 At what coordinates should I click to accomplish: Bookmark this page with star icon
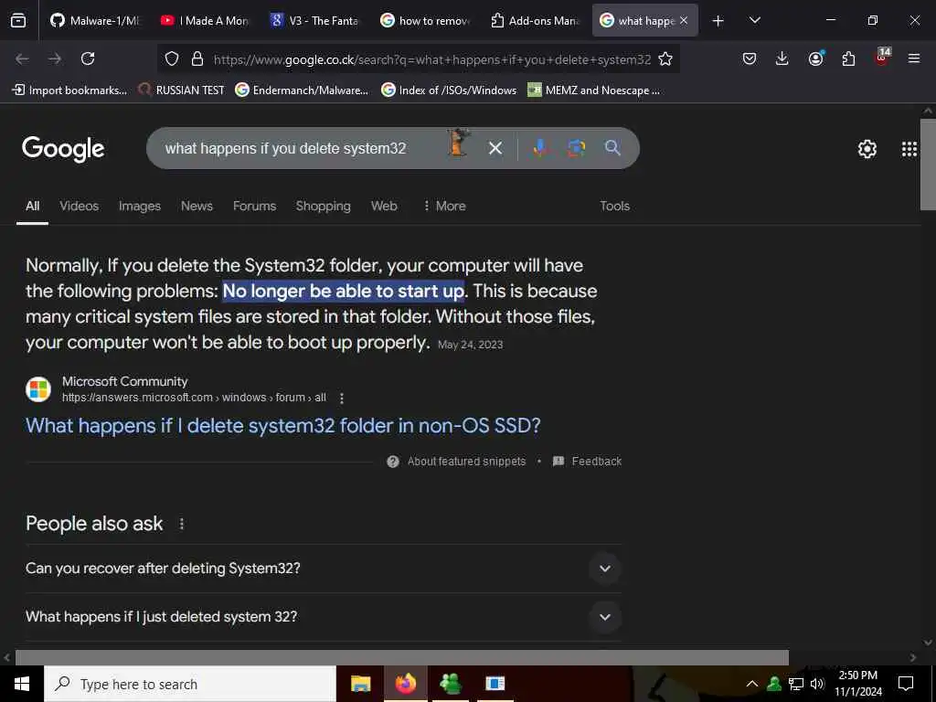click(x=665, y=58)
